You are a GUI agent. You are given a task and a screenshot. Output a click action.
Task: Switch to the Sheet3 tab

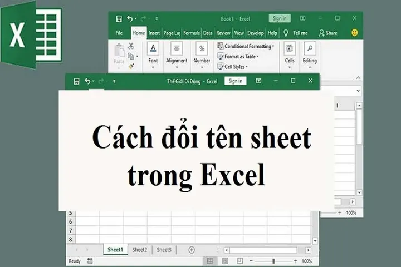[x=164, y=250]
